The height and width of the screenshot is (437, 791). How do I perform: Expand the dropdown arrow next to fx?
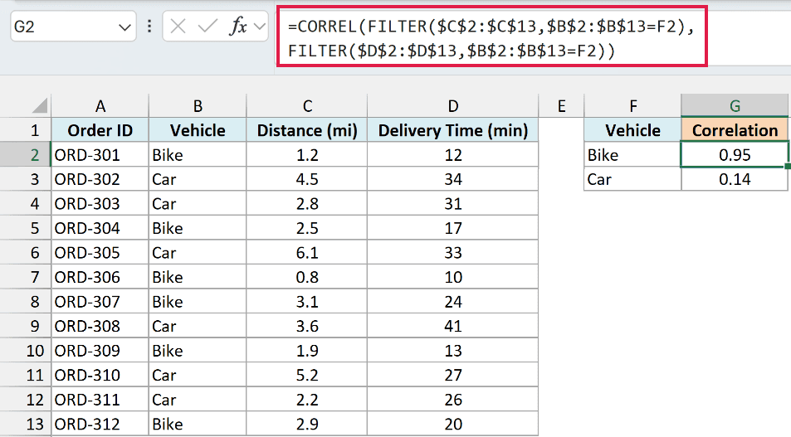pyautogui.click(x=260, y=27)
